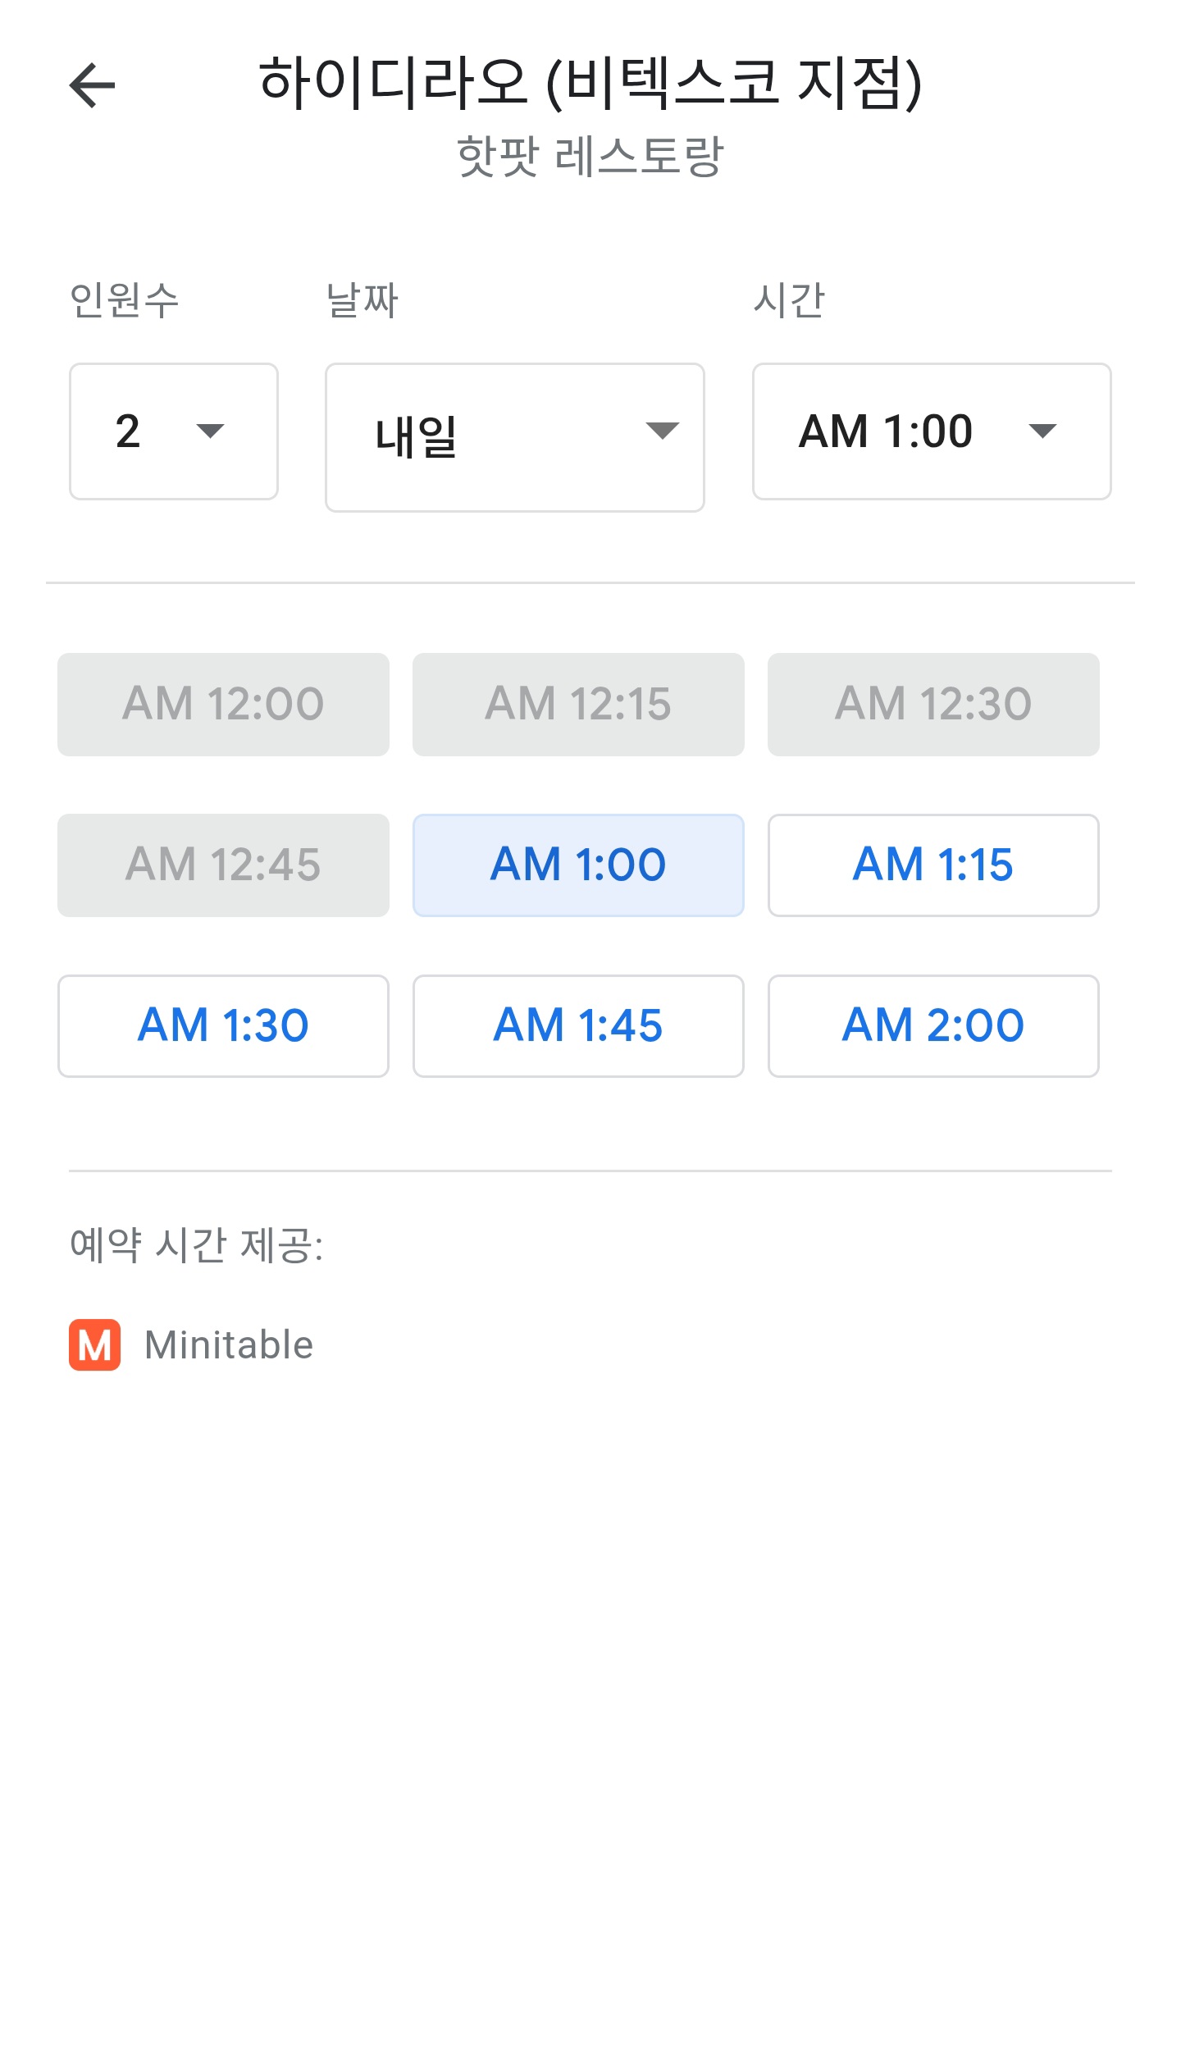The width and height of the screenshot is (1181, 2063).
Task: Pick the AM 1:45 reservation slot
Action: (x=578, y=1026)
